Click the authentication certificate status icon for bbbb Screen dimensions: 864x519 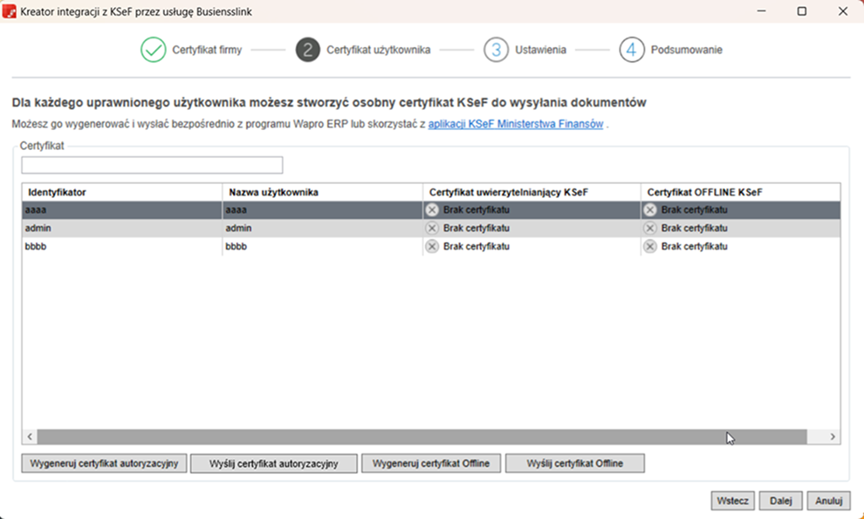coord(432,247)
